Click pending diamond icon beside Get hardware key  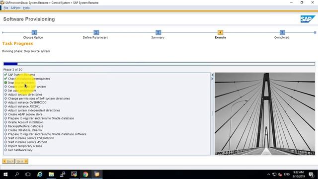pyautogui.click(x=5, y=150)
